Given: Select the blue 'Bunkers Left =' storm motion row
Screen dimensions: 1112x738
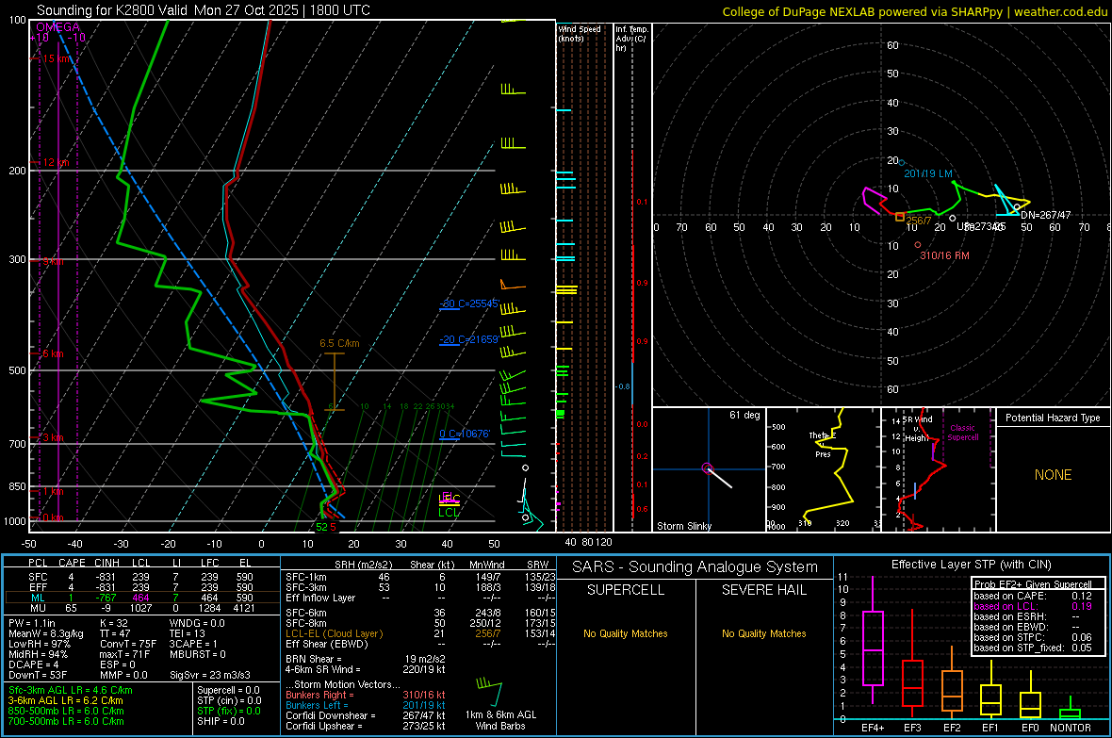Looking at the screenshot, I should point(366,705).
